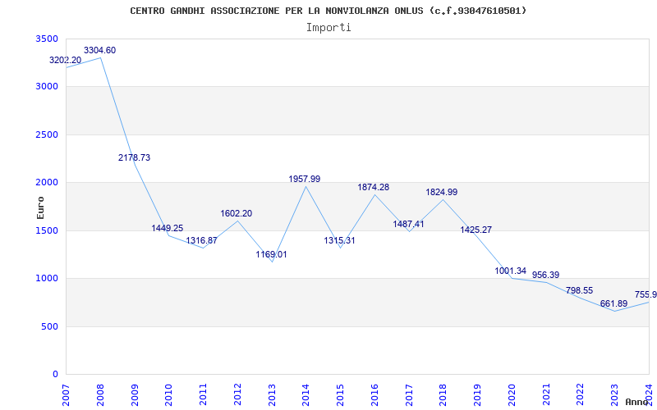Viewport: 657px width, 410px height.
Task: Click the data label 3202.20
Action: pos(66,60)
